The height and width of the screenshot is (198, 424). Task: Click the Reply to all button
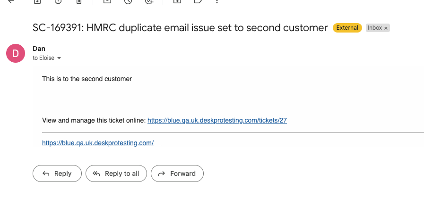tap(116, 173)
